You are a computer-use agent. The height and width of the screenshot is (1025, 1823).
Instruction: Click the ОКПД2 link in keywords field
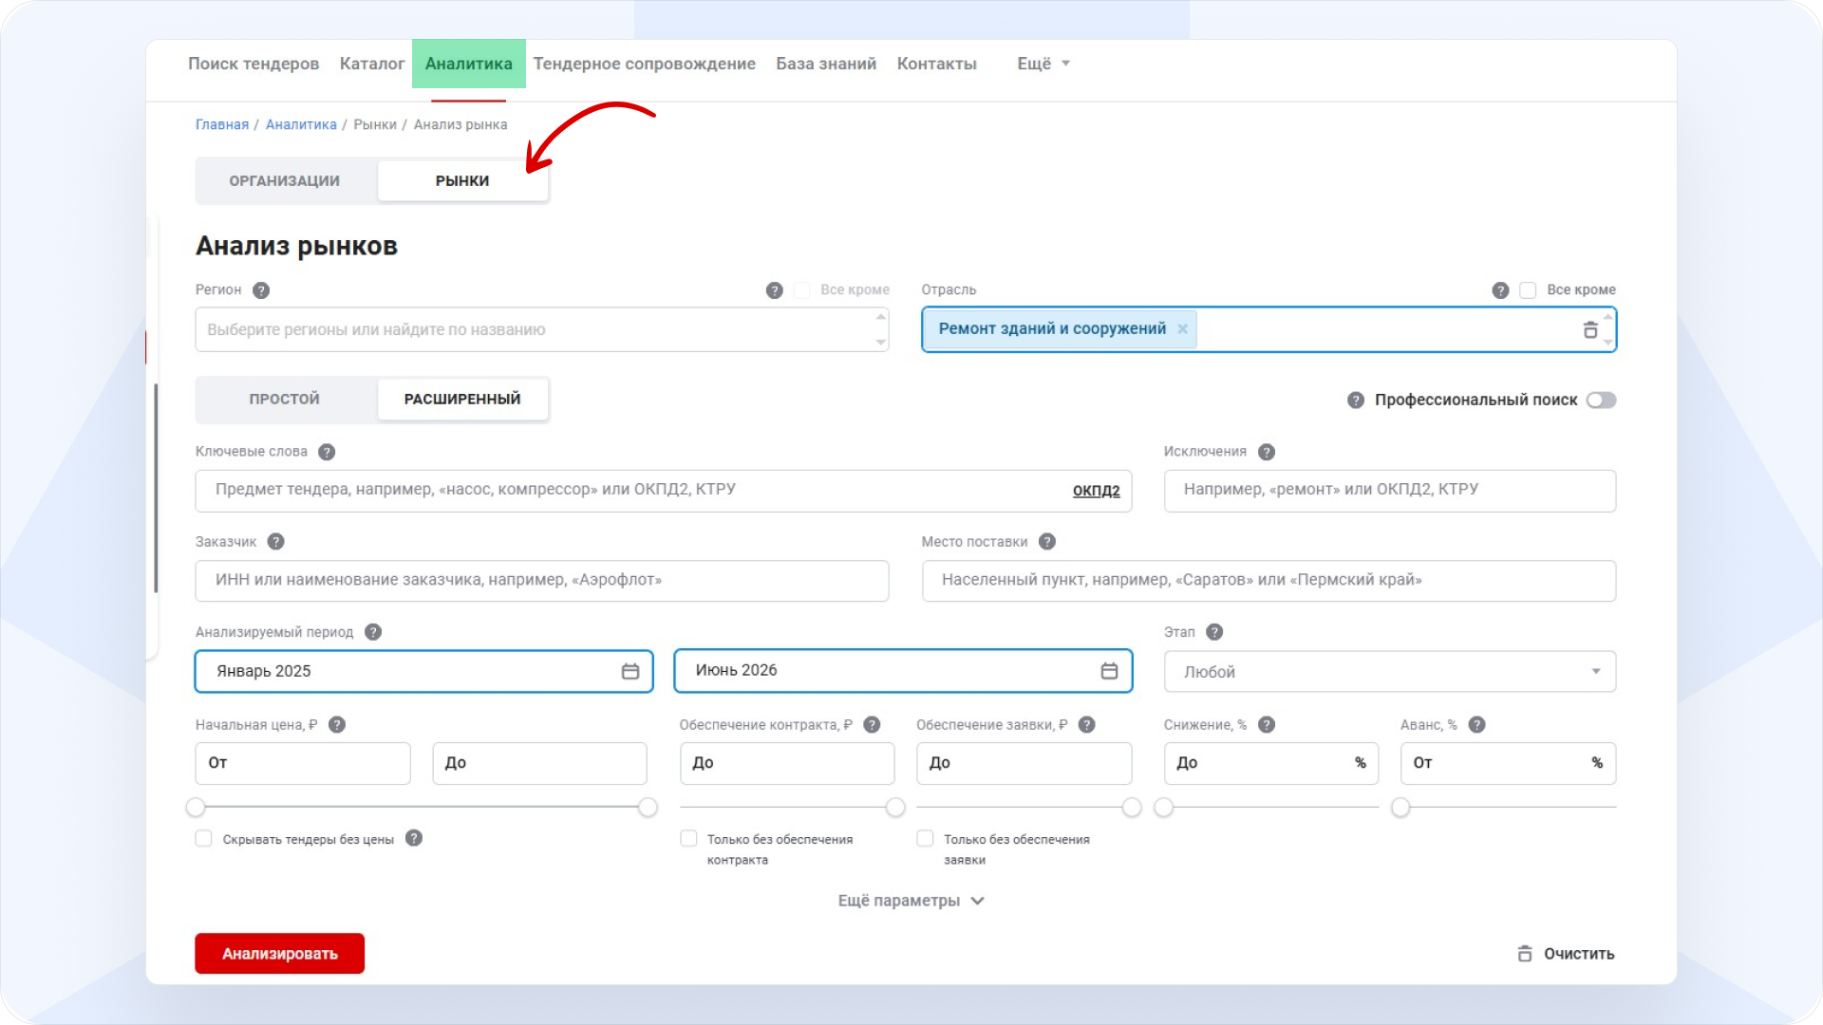(x=1097, y=491)
